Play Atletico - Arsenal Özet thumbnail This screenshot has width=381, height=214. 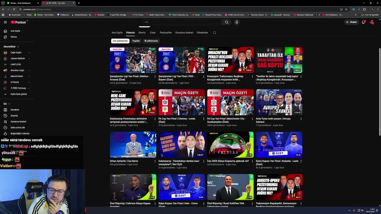133,60
